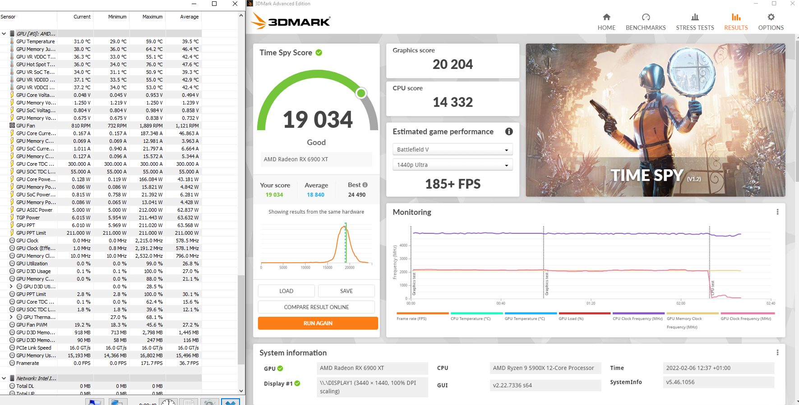Click your score value 19 034 link
Image resolution: width=799 pixels, height=405 pixels.
(274, 195)
